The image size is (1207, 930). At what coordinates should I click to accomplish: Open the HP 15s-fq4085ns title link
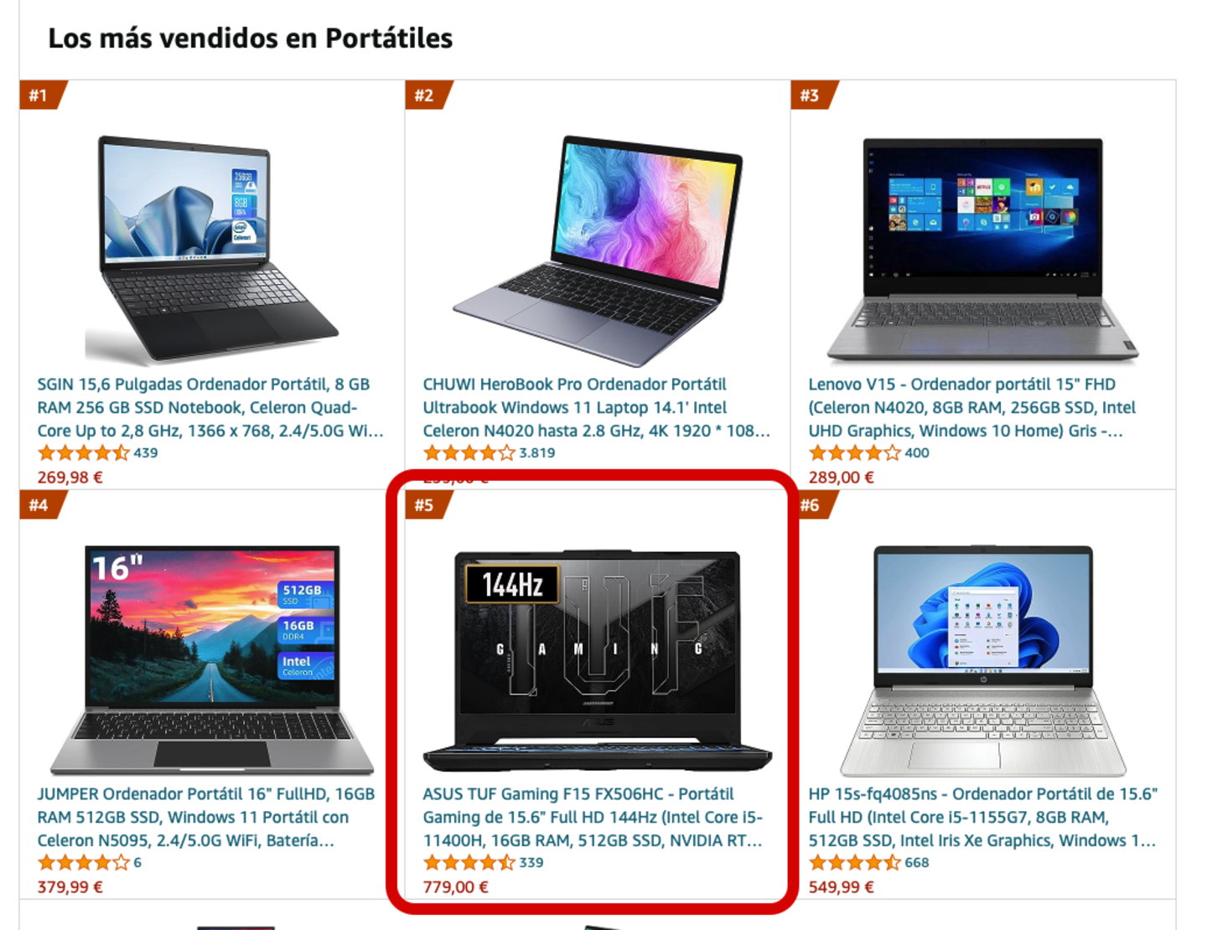982,817
